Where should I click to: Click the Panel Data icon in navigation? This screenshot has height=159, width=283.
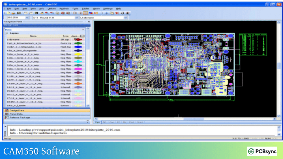pyautogui.click(x=7, y=114)
